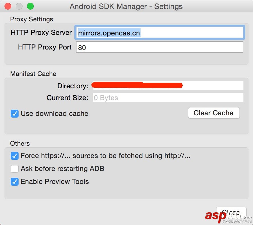This screenshot has width=253, height=225.
Task: Click the red window close button
Action: pyautogui.click(x=8, y=6)
